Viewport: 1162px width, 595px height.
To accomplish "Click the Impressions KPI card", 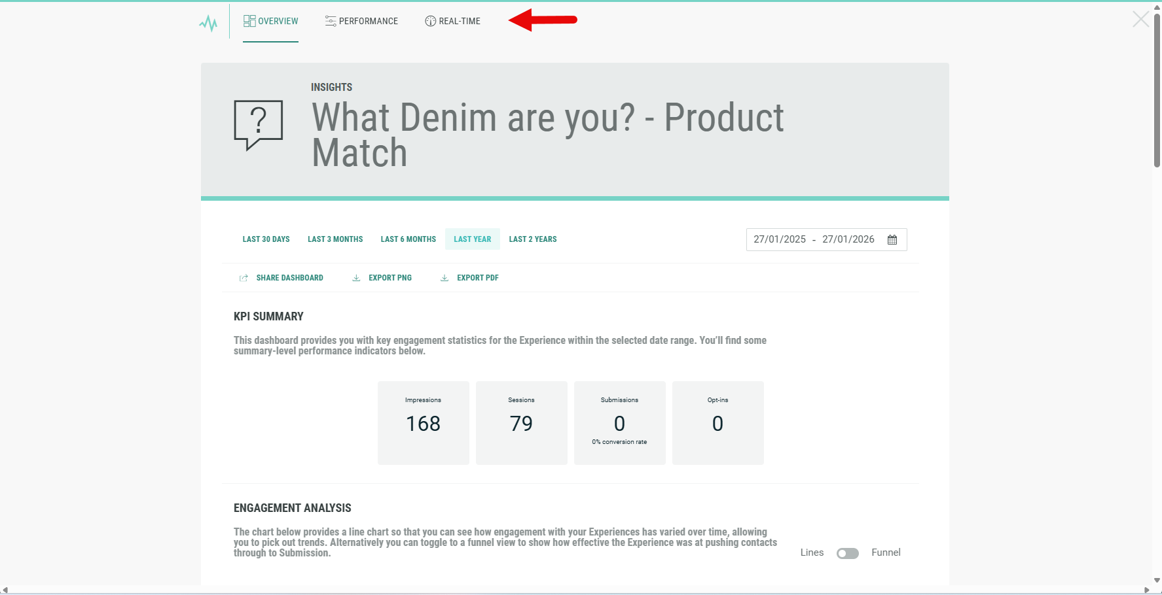I will pyautogui.click(x=423, y=422).
